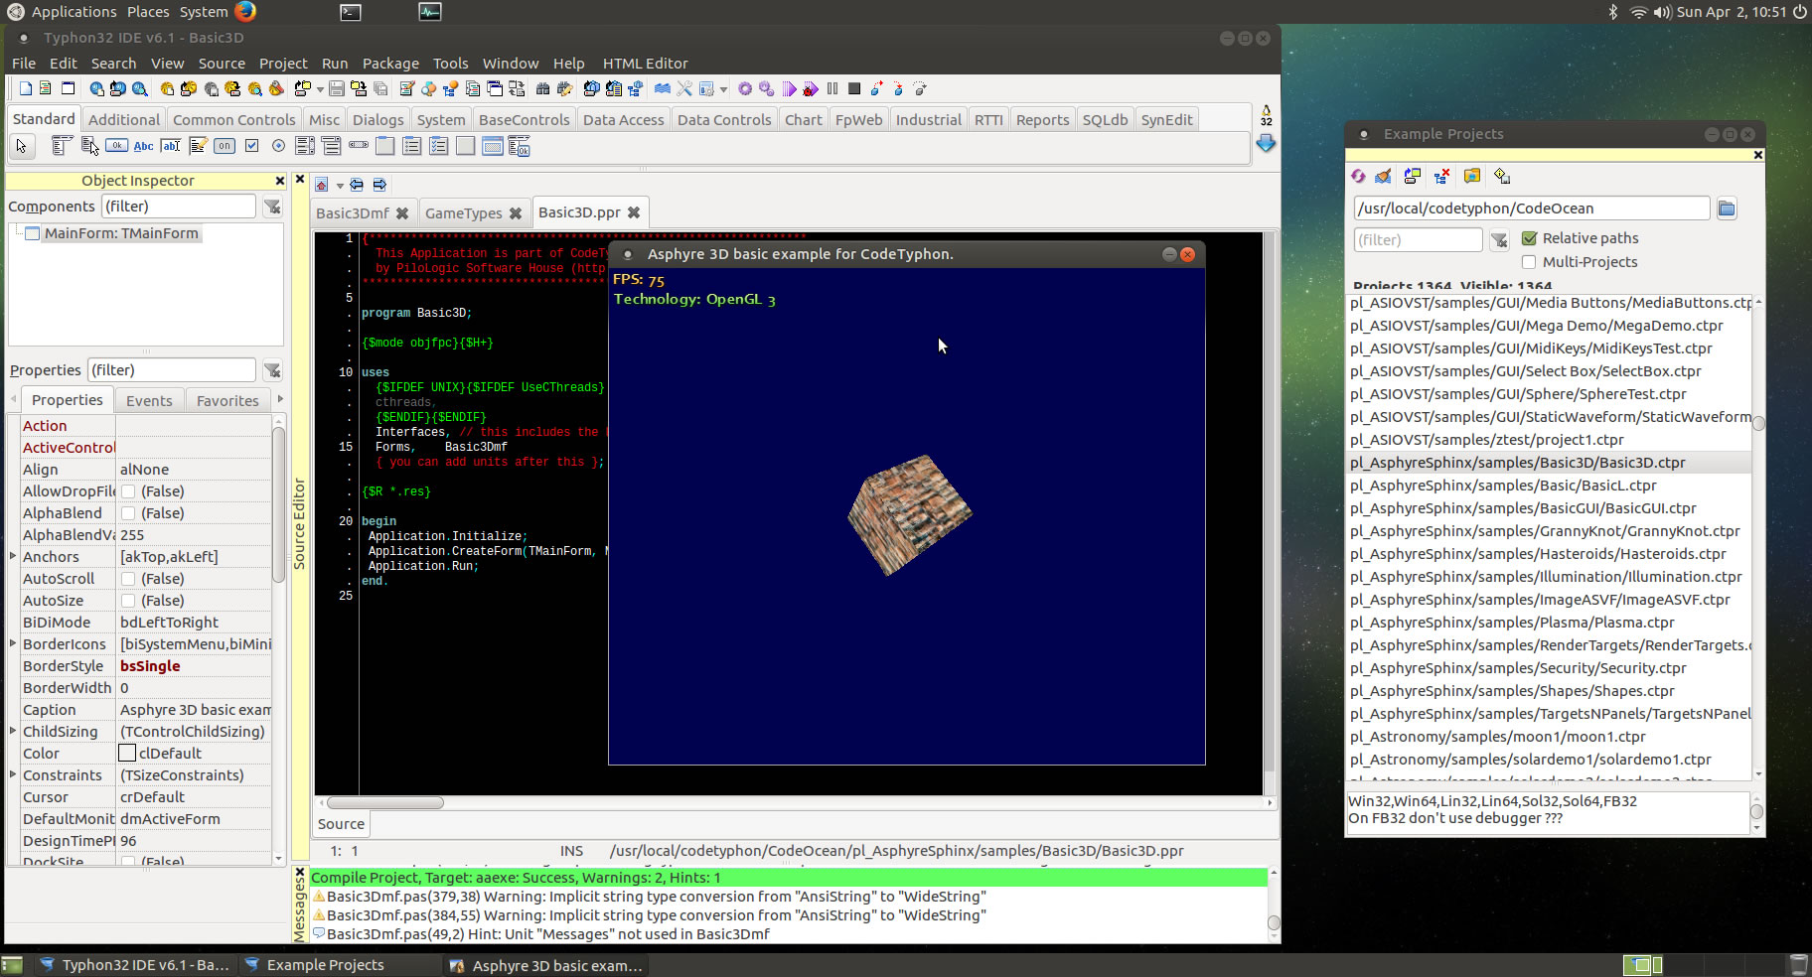The width and height of the screenshot is (1812, 977).
Task: Click the Source tab below the editor
Action: 341,824
